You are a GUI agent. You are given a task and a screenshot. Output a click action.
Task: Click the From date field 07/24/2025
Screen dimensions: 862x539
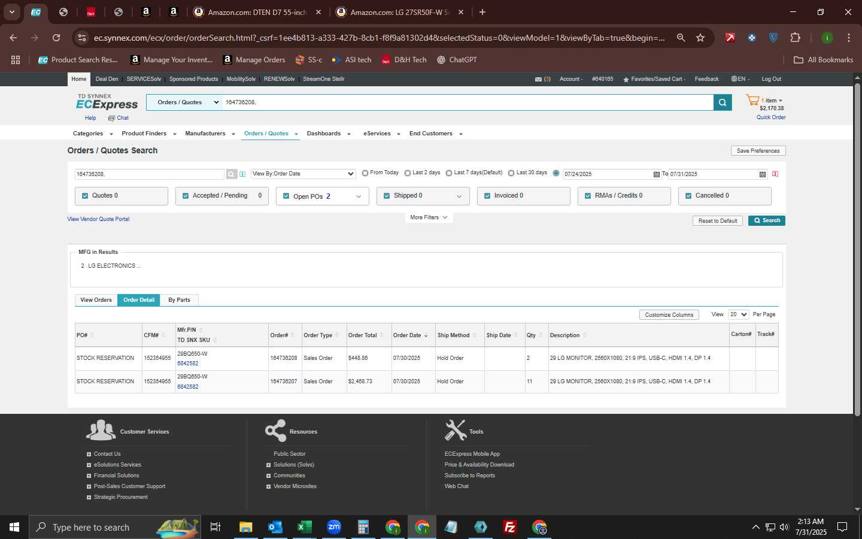pyautogui.click(x=607, y=174)
